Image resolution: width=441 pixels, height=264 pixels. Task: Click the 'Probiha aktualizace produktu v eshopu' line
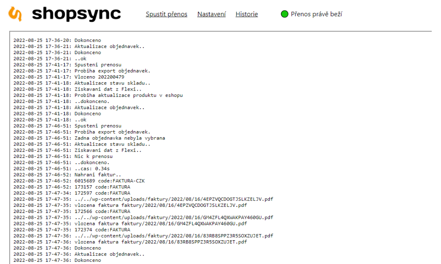pyautogui.click(x=128, y=95)
